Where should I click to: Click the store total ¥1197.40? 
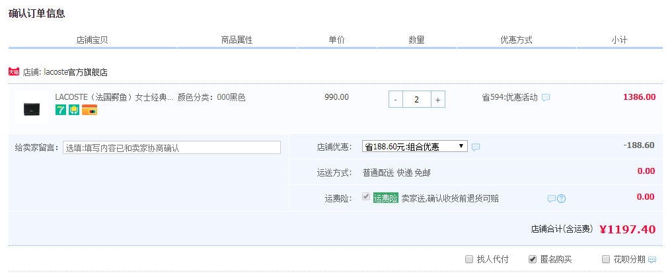pyautogui.click(x=628, y=230)
